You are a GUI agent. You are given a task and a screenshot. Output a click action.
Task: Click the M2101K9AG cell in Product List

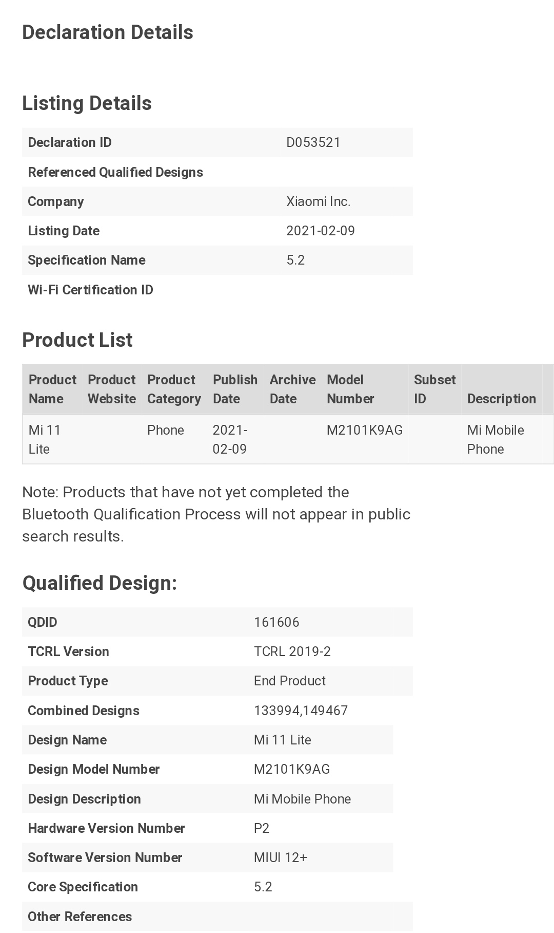pyautogui.click(x=364, y=430)
